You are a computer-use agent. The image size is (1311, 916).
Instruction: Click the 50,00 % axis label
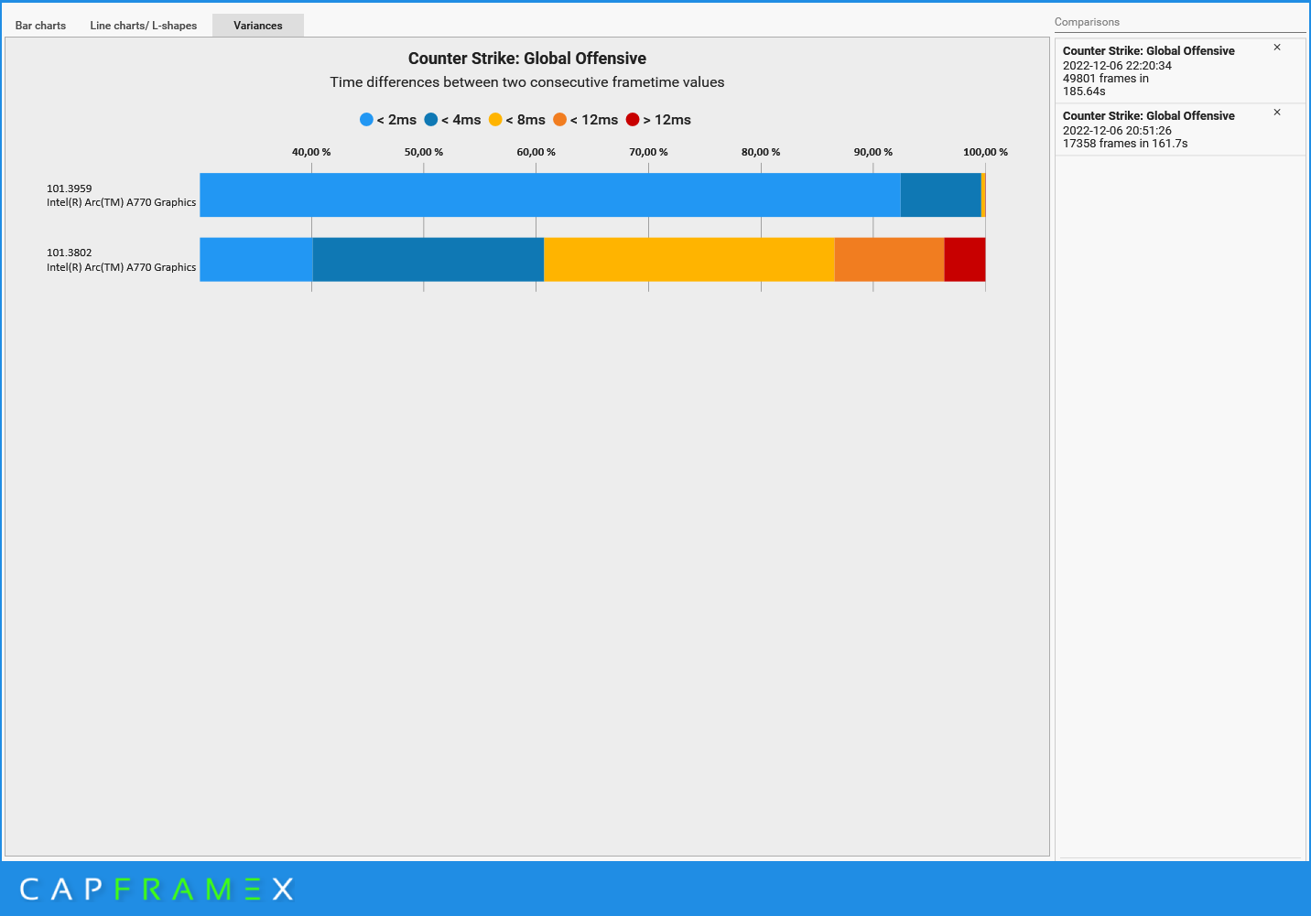pyautogui.click(x=424, y=152)
